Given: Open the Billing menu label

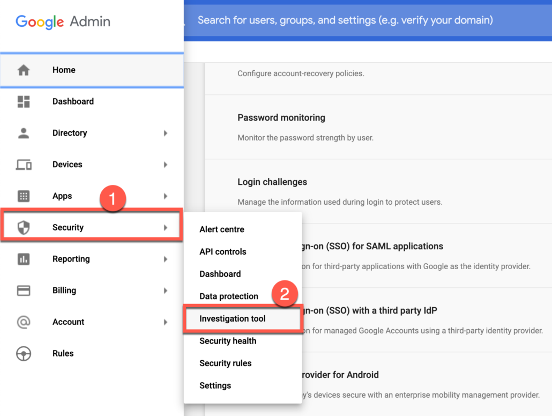Looking at the screenshot, I should [x=64, y=291].
